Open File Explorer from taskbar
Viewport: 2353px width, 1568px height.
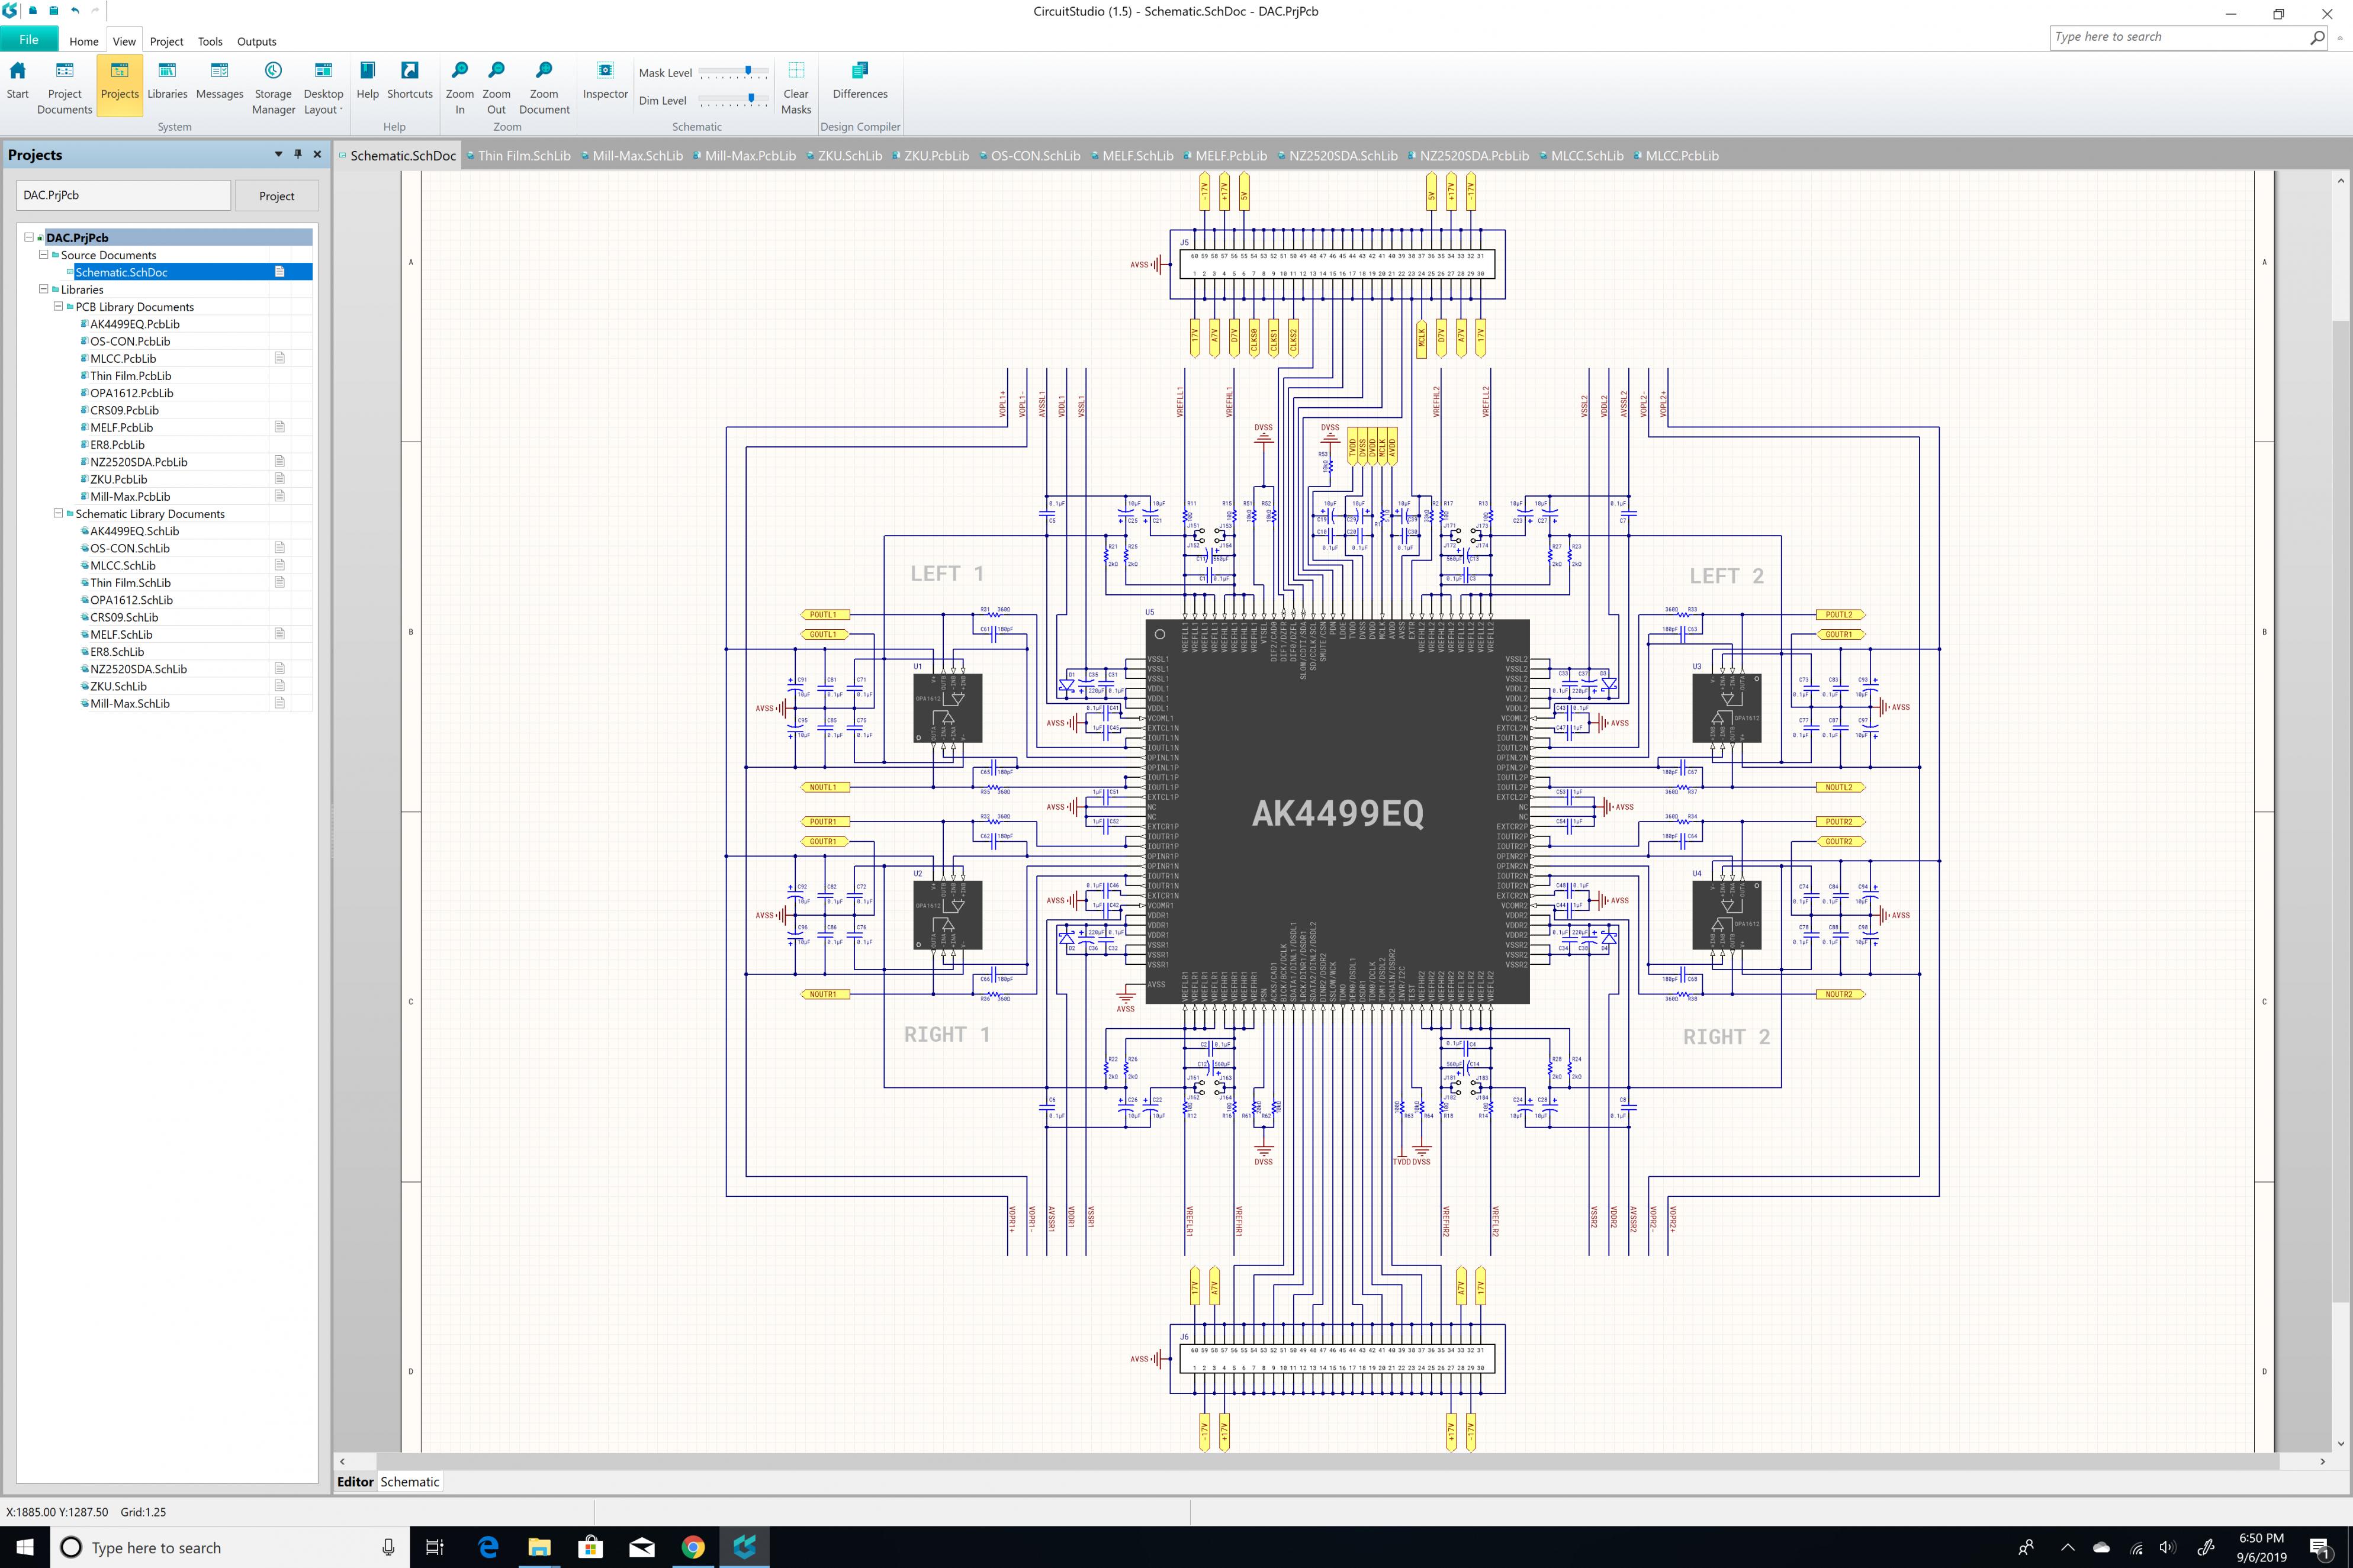tap(539, 1547)
